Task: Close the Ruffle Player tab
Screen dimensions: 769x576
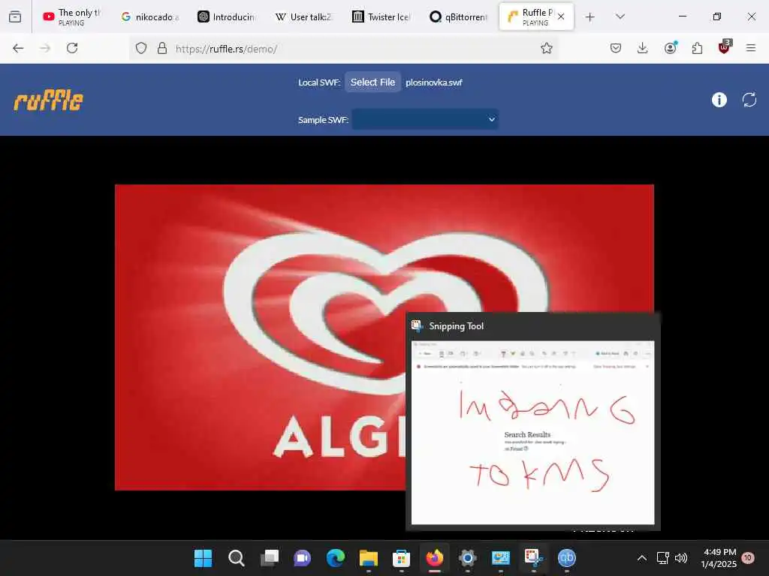Action: pos(561,16)
